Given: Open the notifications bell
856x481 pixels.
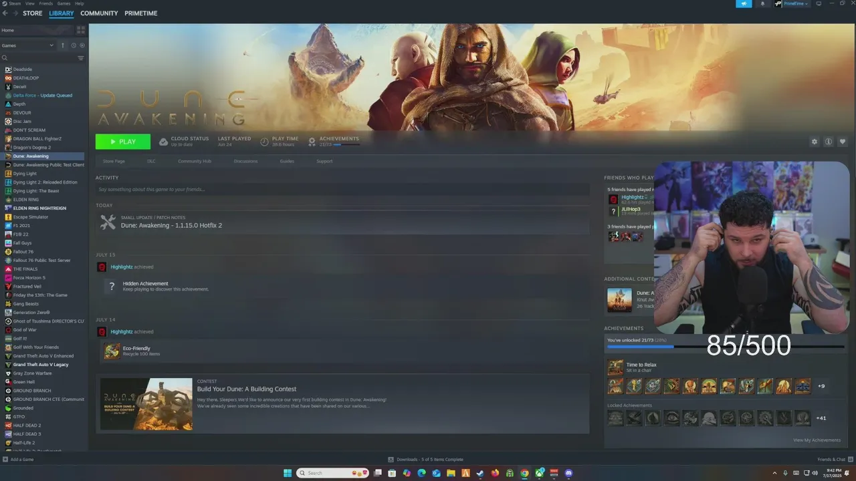Looking at the screenshot, I should pyautogui.click(x=762, y=4).
